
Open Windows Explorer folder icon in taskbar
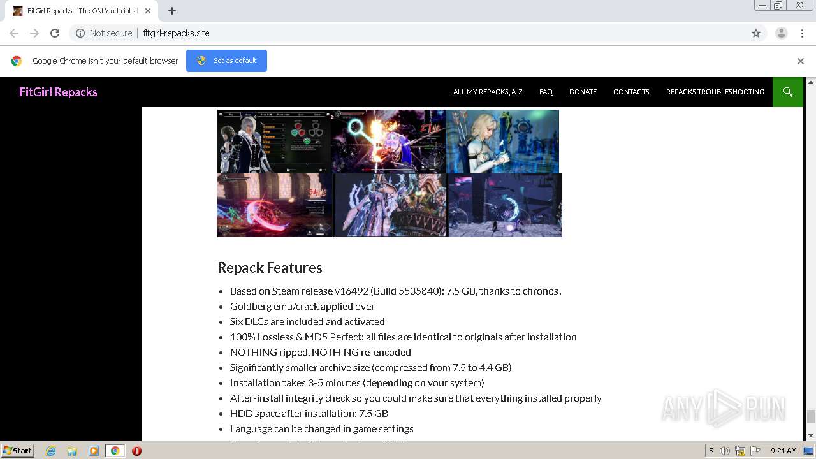coord(72,451)
